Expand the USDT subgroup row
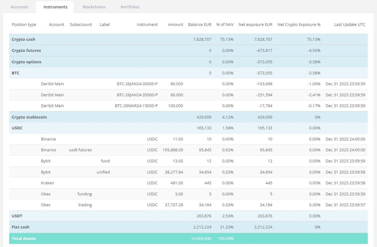Viewport: 377px width, 247px height. [x=17, y=216]
